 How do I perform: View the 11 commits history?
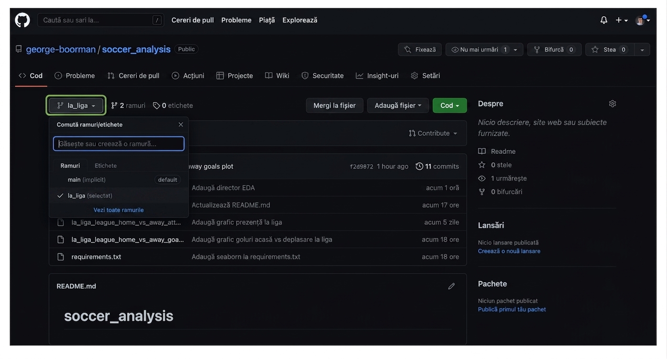point(437,166)
